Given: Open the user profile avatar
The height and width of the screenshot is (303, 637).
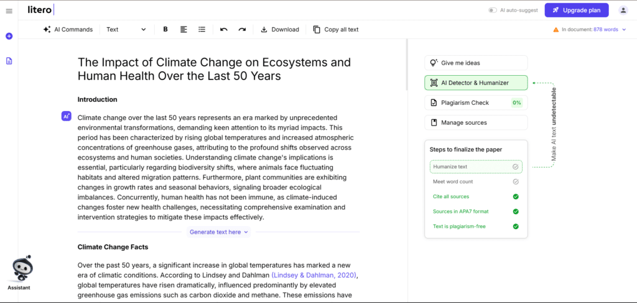Looking at the screenshot, I should (623, 10).
